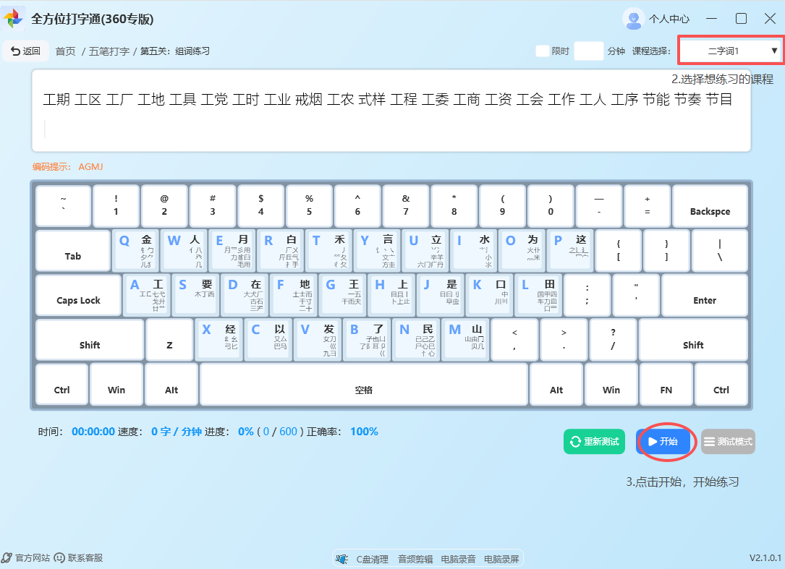Click the speaker icon beside C盘清理
Image resolution: width=785 pixels, height=569 pixels.
pyautogui.click(x=341, y=559)
